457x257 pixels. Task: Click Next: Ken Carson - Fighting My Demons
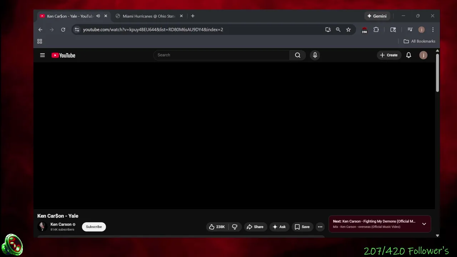pos(374,221)
